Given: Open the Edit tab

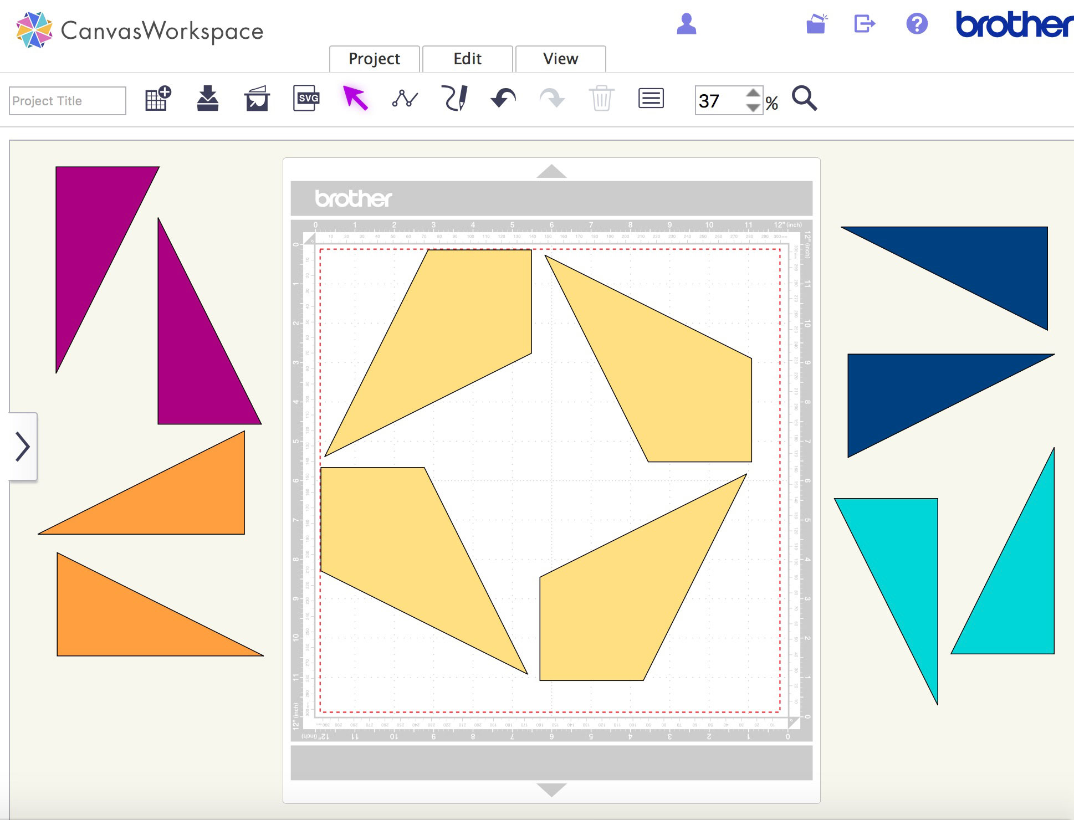Looking at the screenshot, I should click(468, 59).
